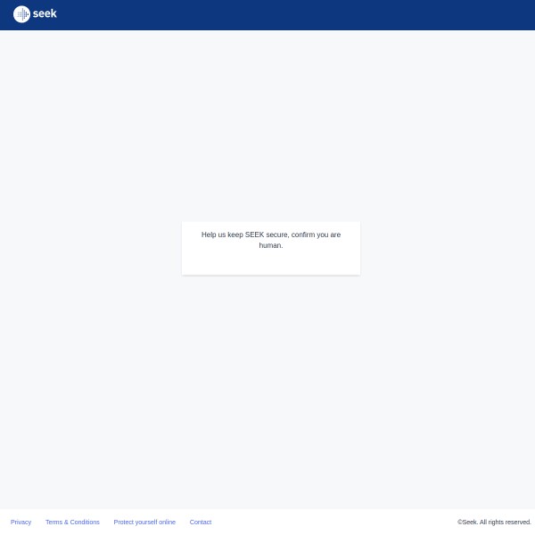Viewport: 535px width, 535px height.
Task: Click the word "online" in the footer link
Action: [165, 522]
